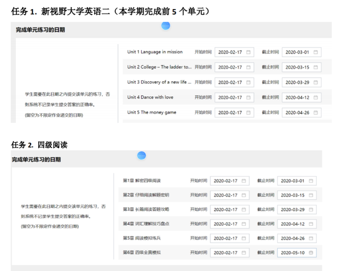Select Unit 2 start date field
This screenshot has height=271, width=359.
[231, 67]
